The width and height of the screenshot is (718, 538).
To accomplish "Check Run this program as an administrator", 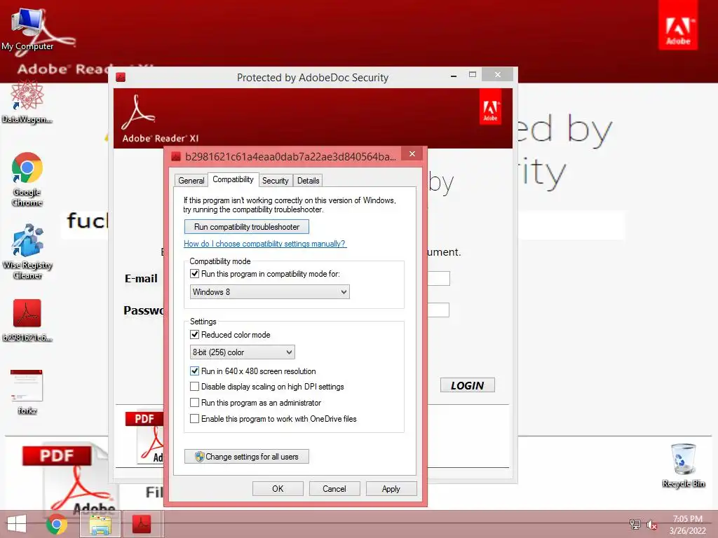I will pos(195,403).
